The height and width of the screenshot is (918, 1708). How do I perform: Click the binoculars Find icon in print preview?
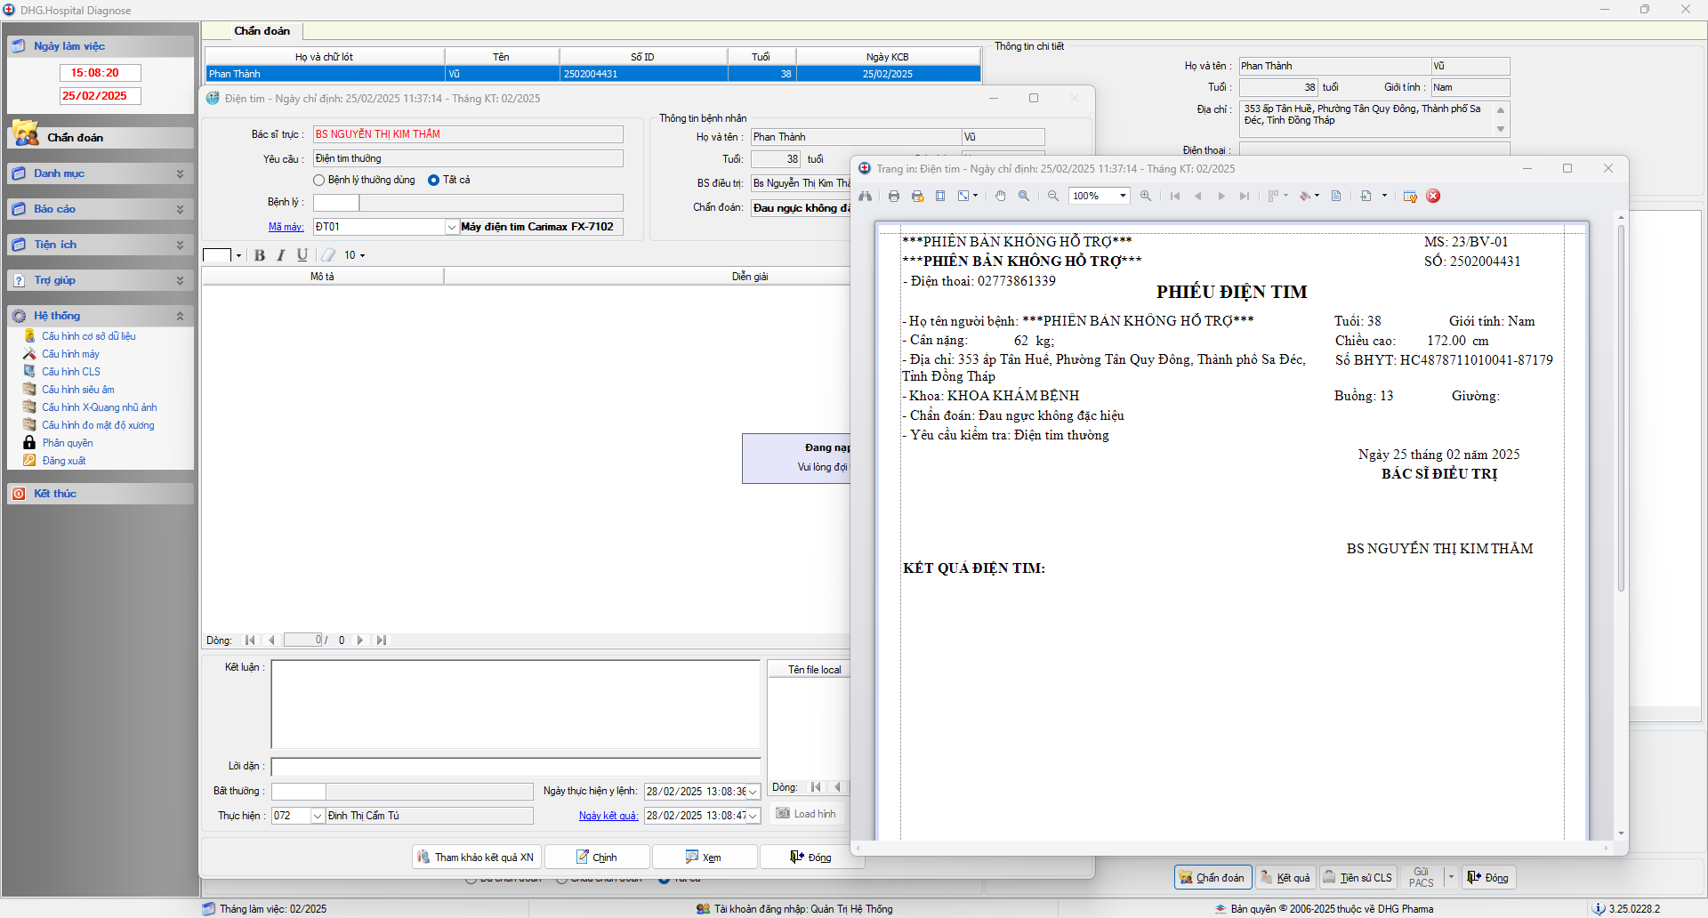pos(865,196)
